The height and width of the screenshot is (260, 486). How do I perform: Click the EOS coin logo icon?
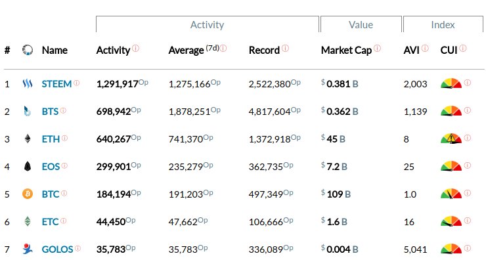pos(28,166)
